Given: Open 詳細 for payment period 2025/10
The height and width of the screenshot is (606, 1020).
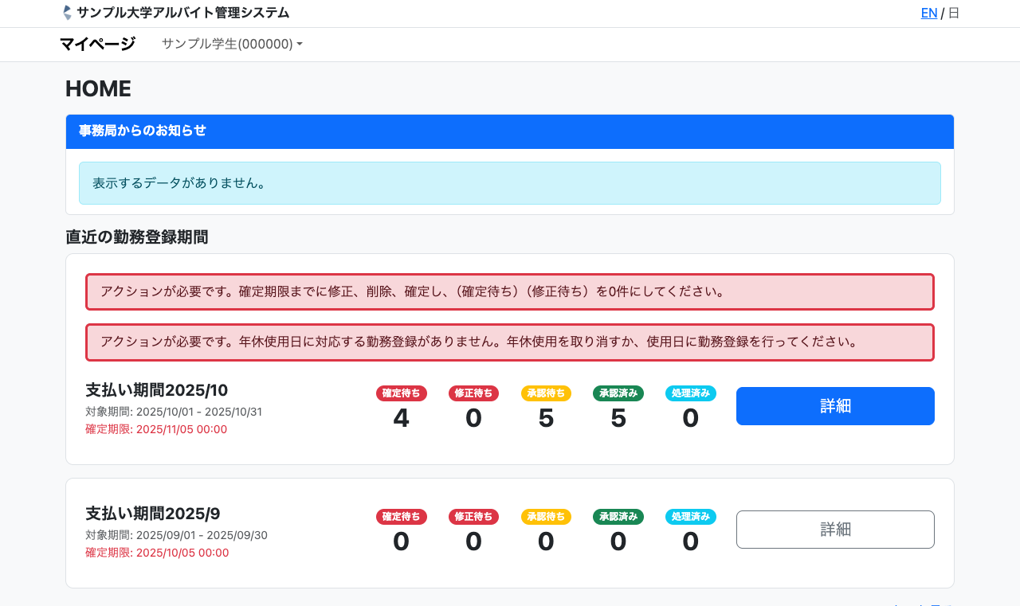Looking at the screenshot, I should 835,406.
